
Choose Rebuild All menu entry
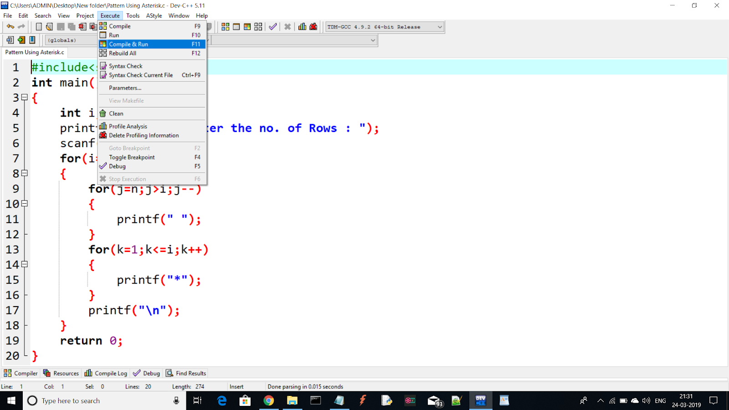point(152,53)
